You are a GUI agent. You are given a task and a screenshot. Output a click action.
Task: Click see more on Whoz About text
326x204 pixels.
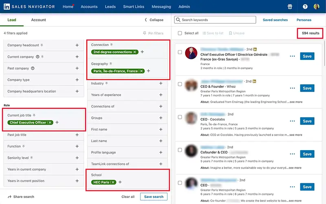coord(296,102)
